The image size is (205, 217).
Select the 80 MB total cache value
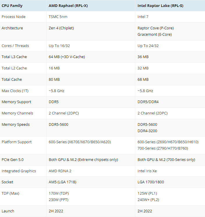[54, 80]
